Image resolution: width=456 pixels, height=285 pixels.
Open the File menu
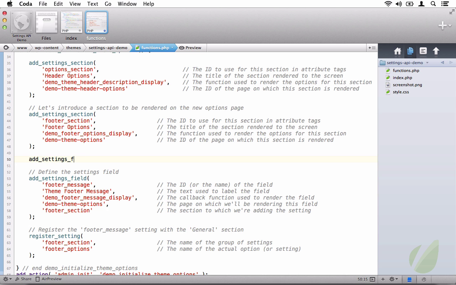click(43, 4)
